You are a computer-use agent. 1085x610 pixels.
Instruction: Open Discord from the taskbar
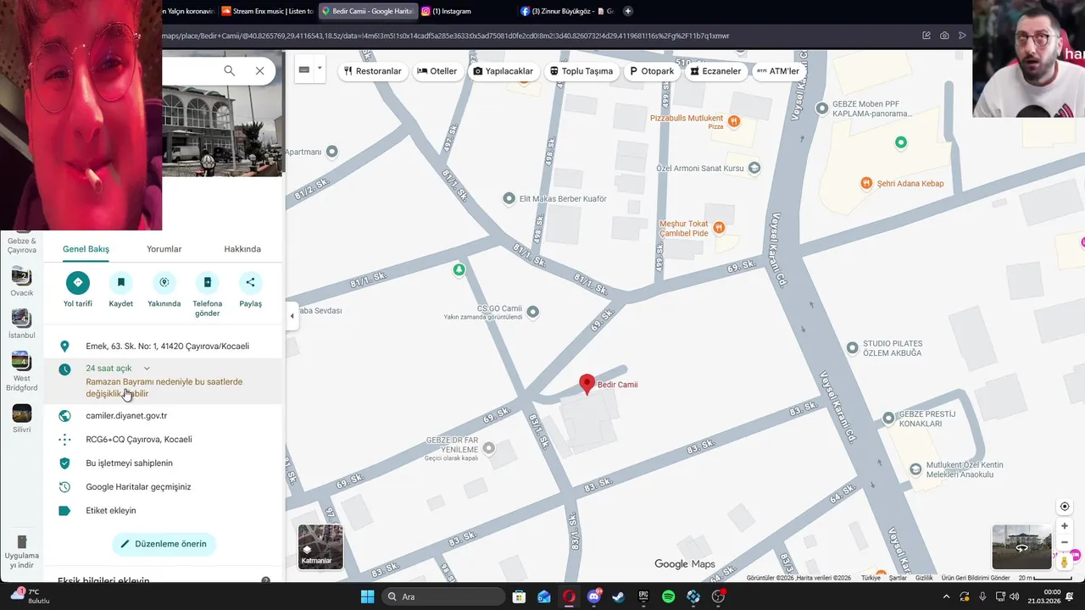[x=593, y=596]
